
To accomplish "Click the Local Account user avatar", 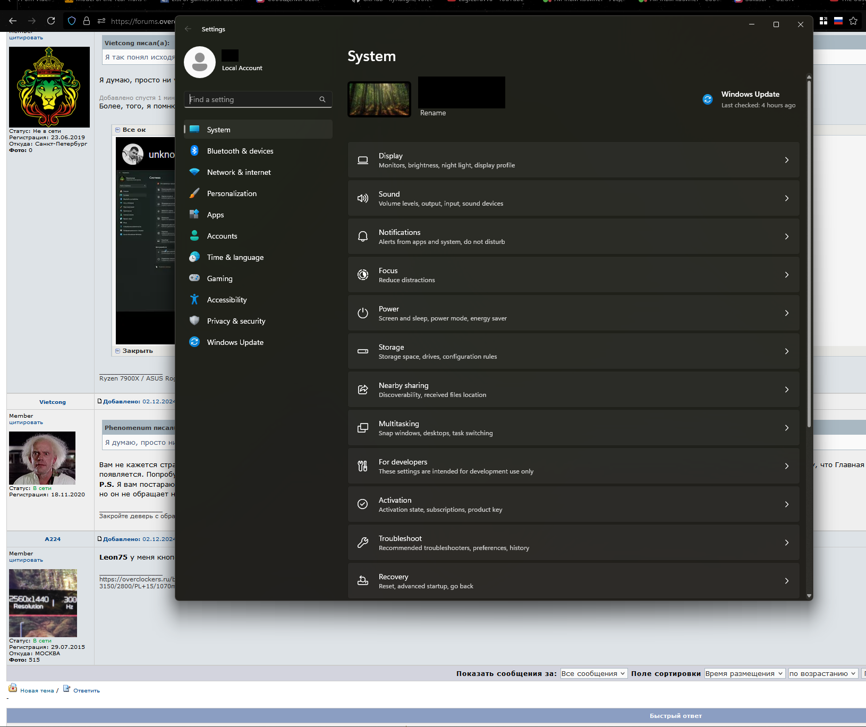I will point(200,62).
